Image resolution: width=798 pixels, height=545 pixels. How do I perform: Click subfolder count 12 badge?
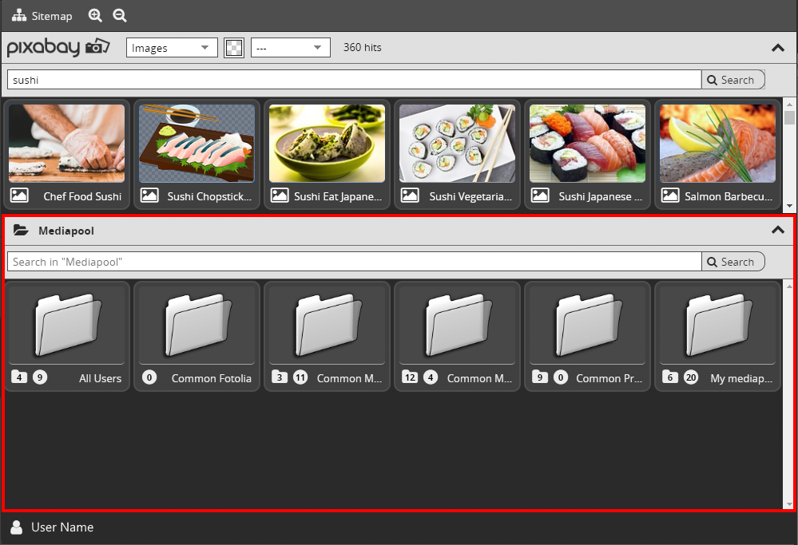[x=411, y=377]
